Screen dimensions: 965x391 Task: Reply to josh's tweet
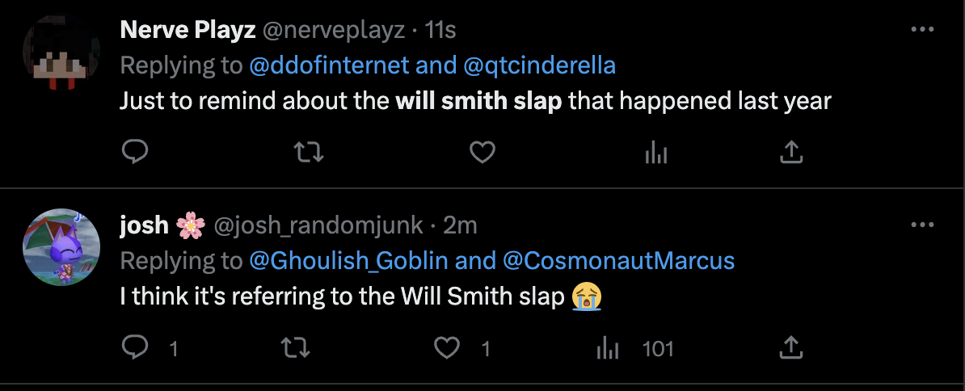[134, 348]
